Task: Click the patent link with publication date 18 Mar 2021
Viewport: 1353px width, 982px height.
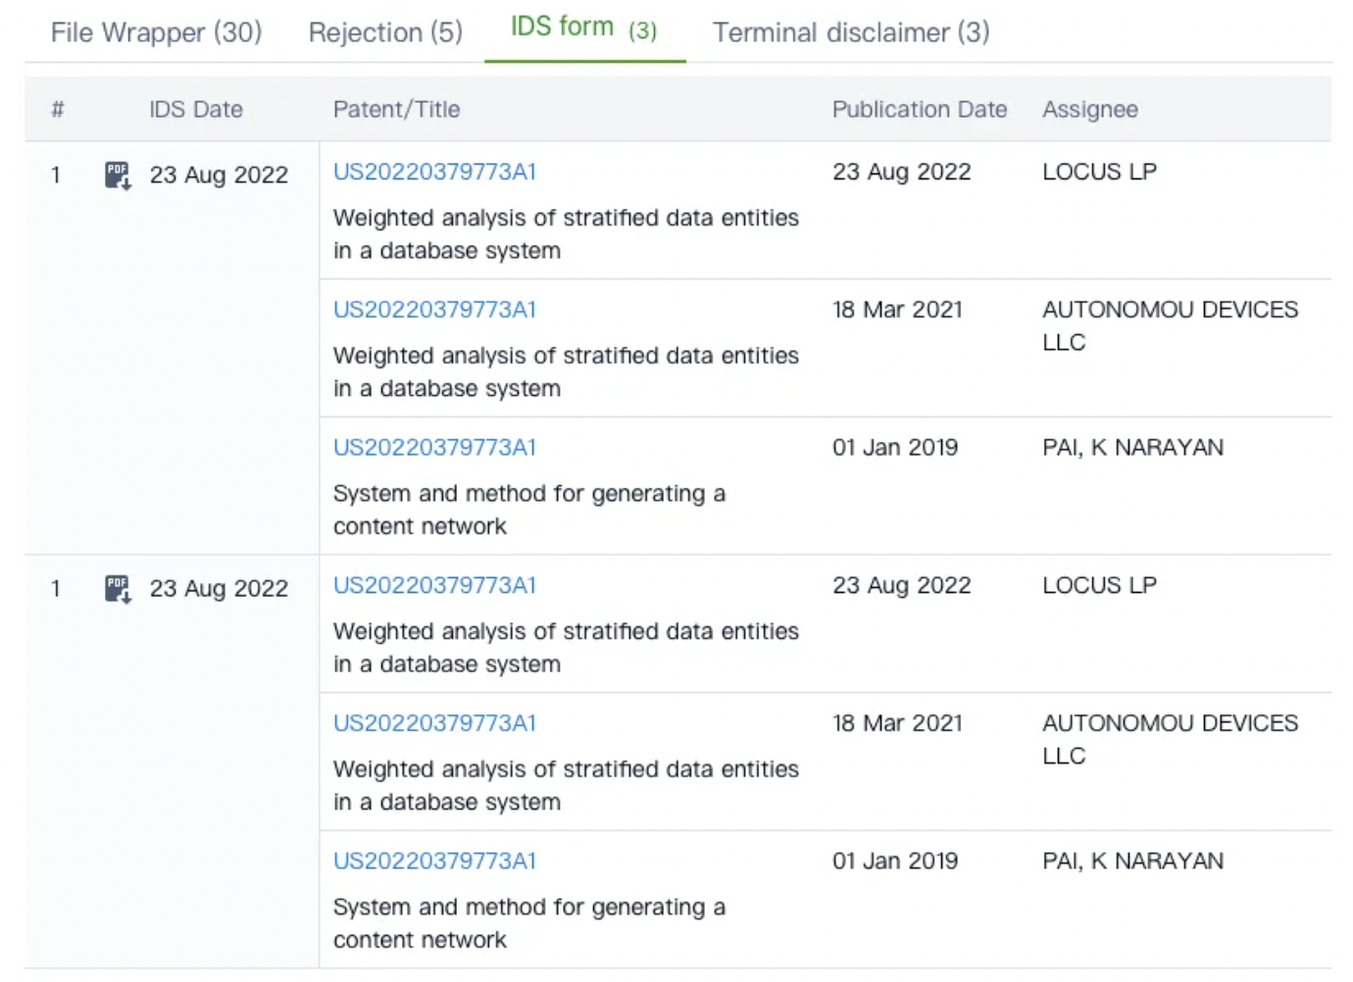Action: coord(434,310)
